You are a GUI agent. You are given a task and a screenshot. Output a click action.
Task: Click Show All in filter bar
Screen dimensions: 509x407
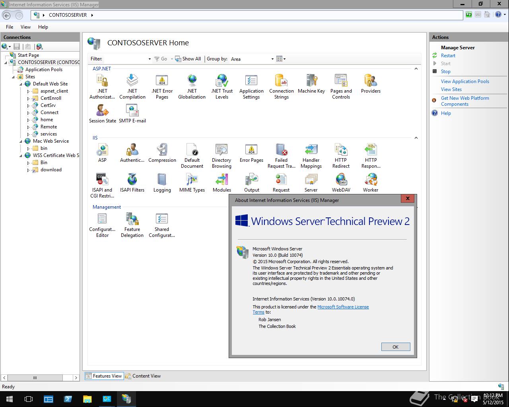(188, 59)
